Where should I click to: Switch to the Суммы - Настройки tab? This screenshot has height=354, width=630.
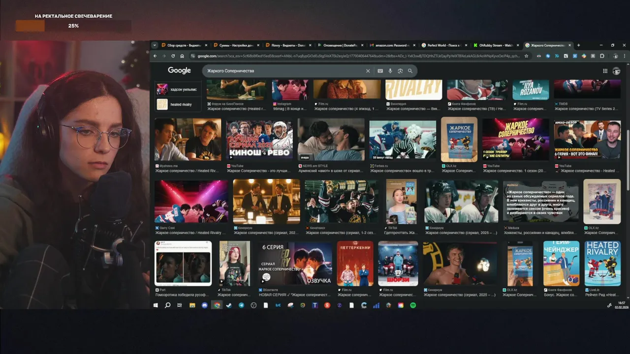(x=236, y=45)
